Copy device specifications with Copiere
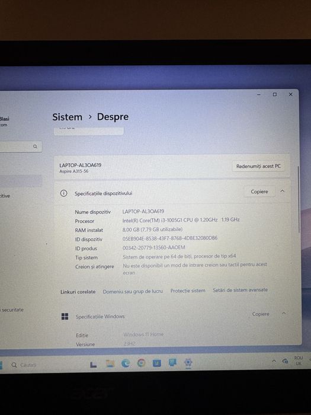 click(x=259, y=191)
